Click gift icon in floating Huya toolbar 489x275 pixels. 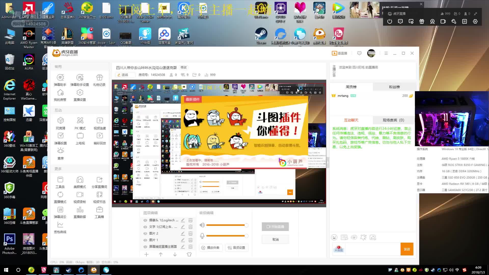pyautogui.click(x=422, y=22)
